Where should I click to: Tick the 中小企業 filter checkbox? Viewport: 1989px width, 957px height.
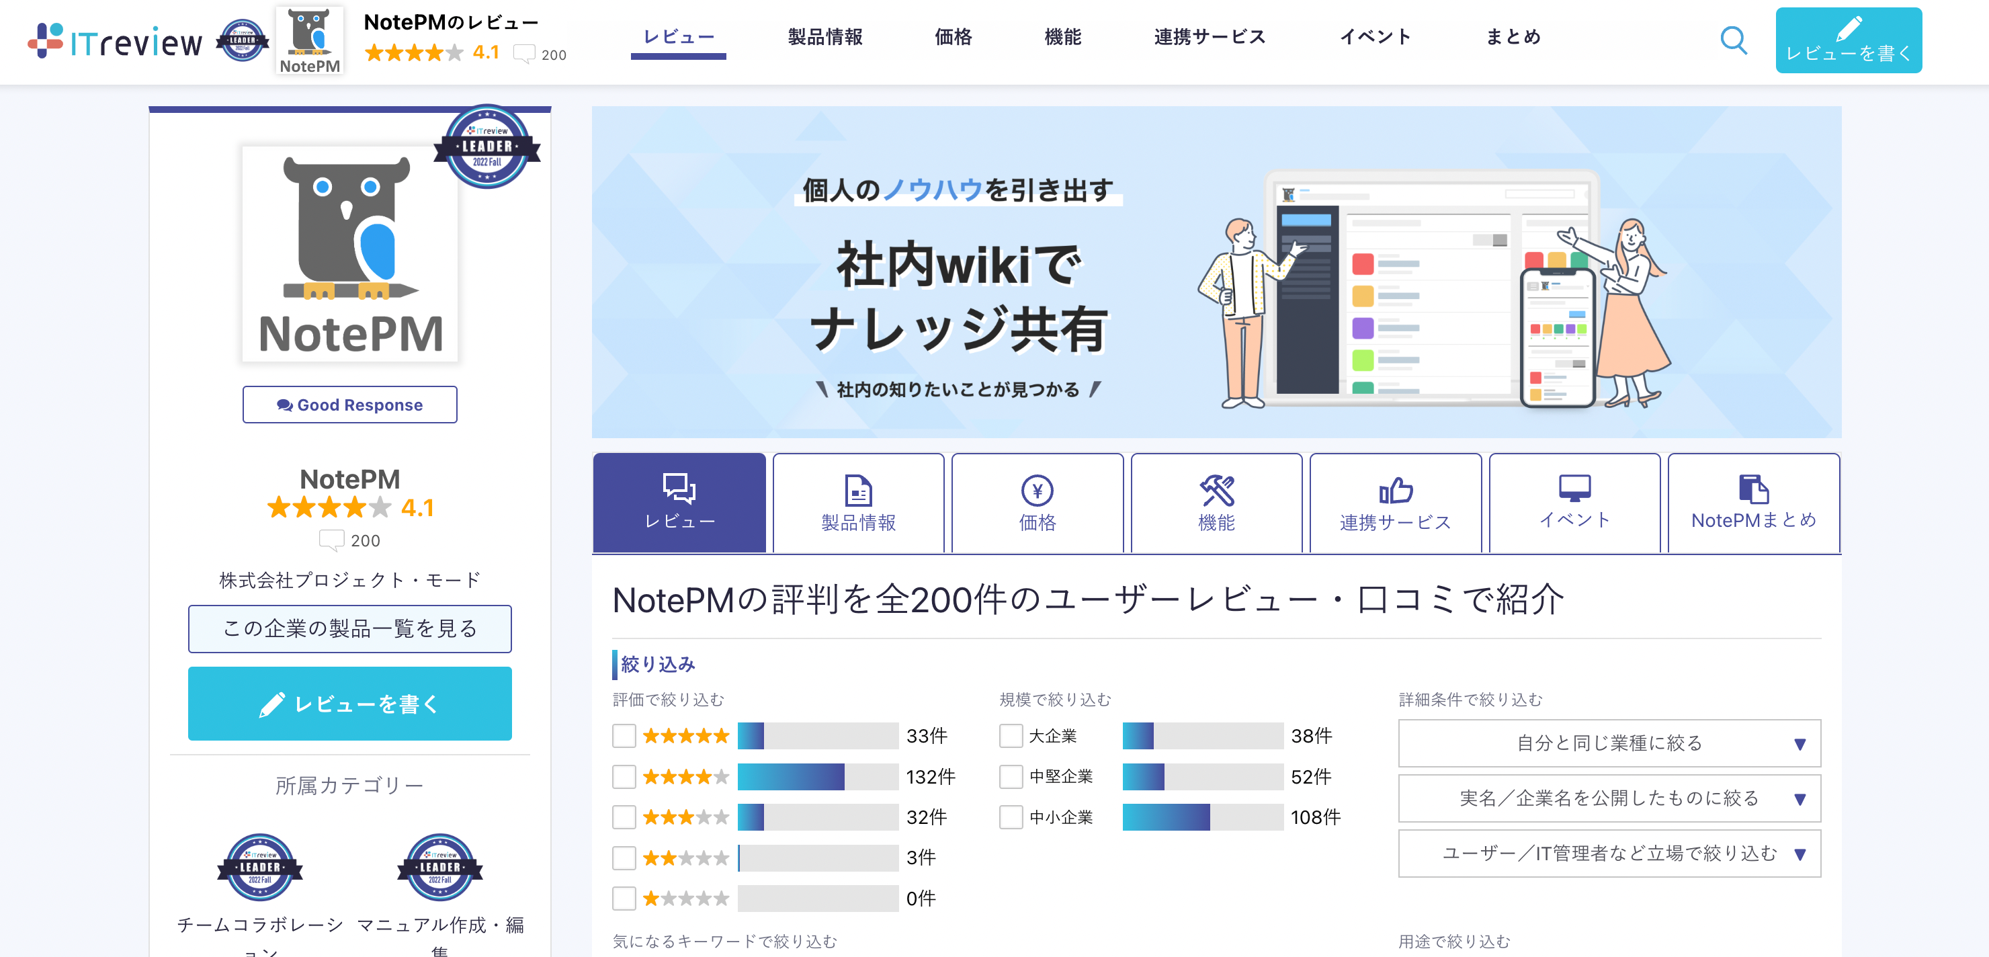(x=1011, y=817)
